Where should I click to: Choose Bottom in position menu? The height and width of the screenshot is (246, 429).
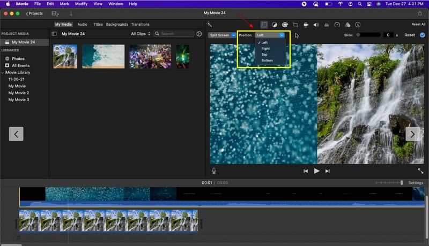(267, 60)
